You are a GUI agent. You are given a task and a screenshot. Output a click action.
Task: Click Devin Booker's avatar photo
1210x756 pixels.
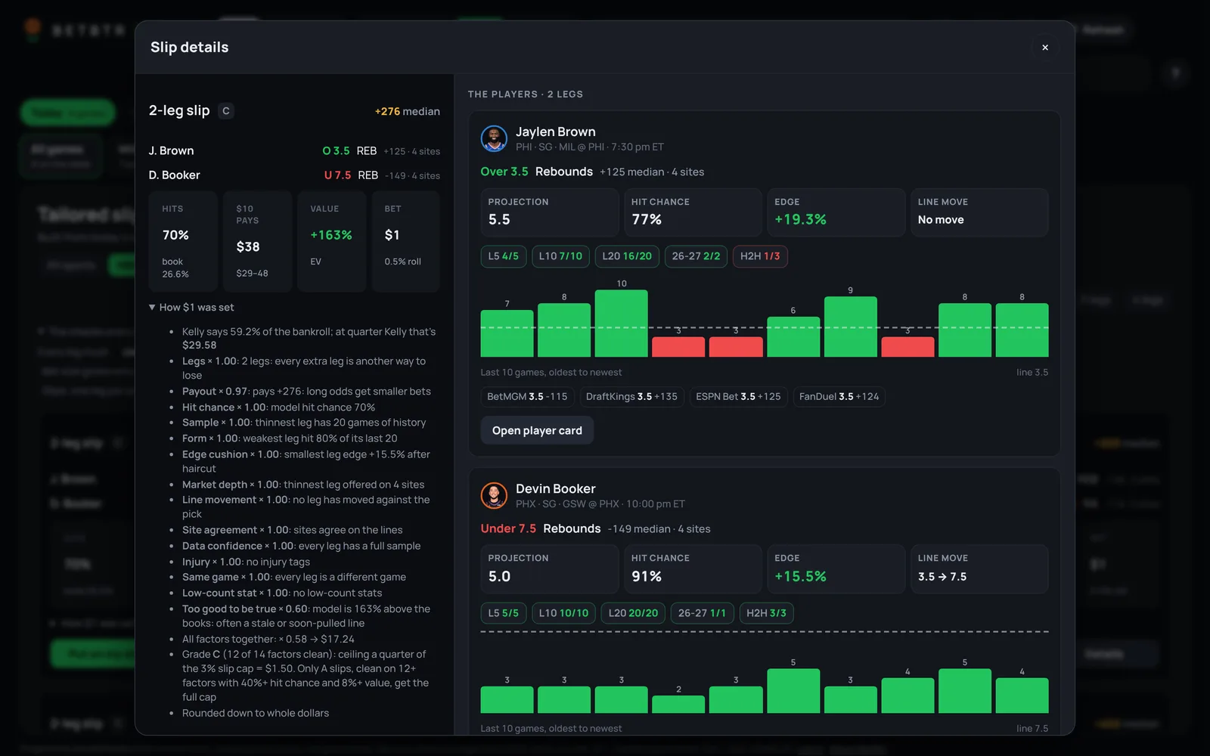click(x=494, y=496)
